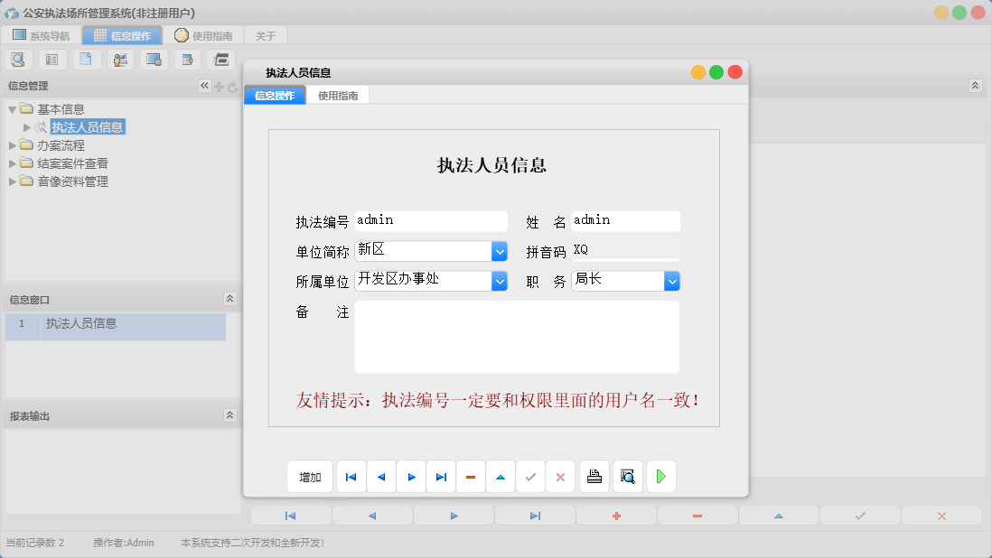The image size is (992, 558).
Task: Open the 职务 dropdown showing 局长
Action: pyautogui.click(x=671, y=281)
